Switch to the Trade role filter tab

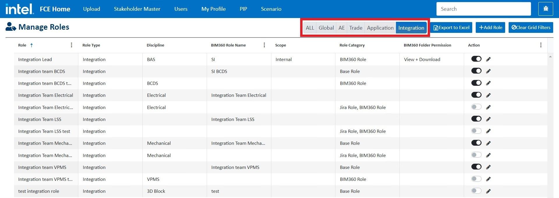pos(355,28)
